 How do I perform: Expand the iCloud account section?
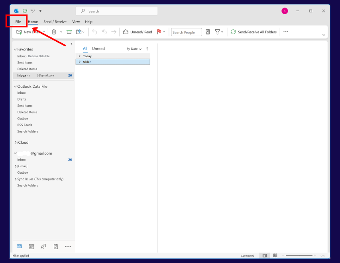point(16,142)
